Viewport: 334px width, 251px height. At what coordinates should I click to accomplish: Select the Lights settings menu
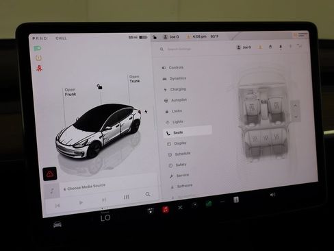[x=175, y=122]
